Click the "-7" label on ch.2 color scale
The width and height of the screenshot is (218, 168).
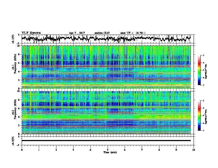pos(203,130)
